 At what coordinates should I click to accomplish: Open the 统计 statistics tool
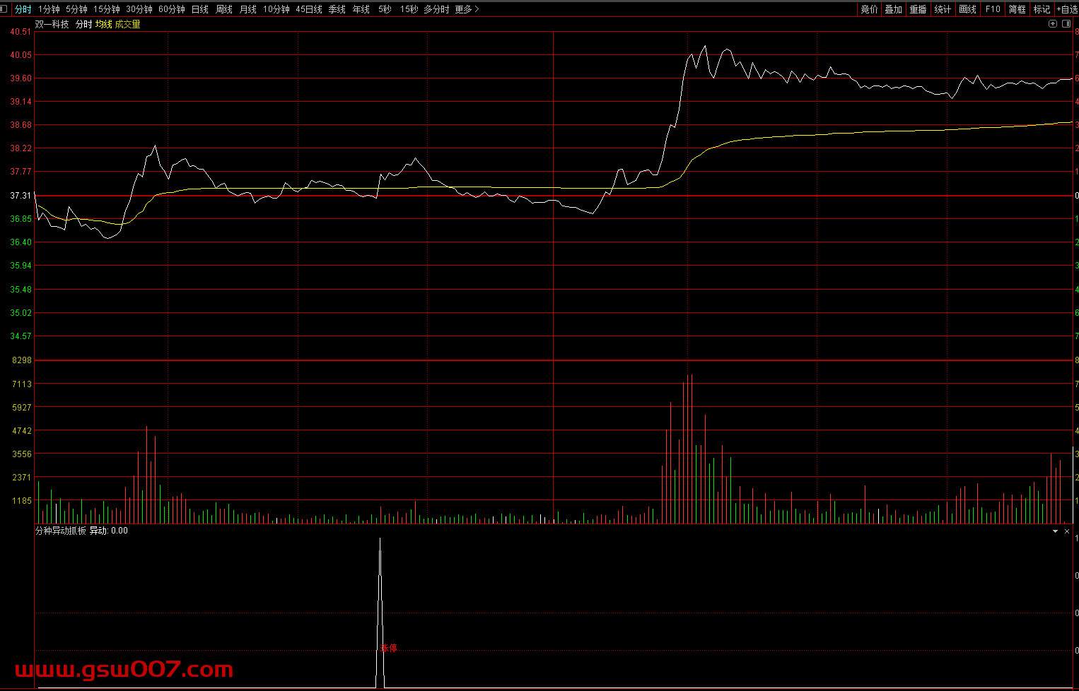coord(943,9)
